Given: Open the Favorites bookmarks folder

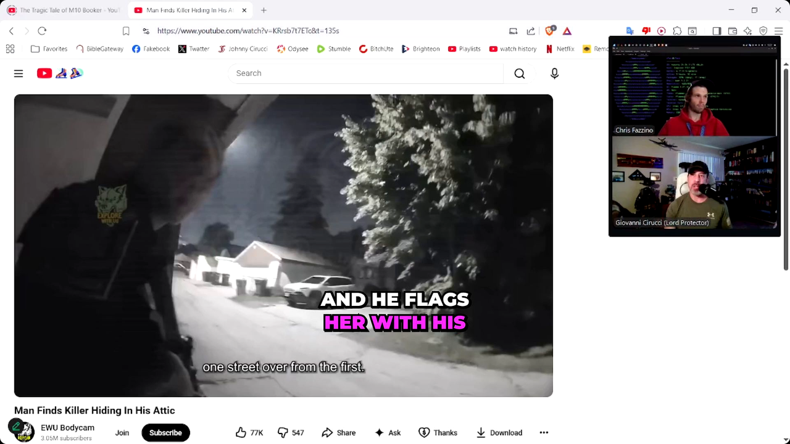Looking at the screenshot, I should point(49,49).
